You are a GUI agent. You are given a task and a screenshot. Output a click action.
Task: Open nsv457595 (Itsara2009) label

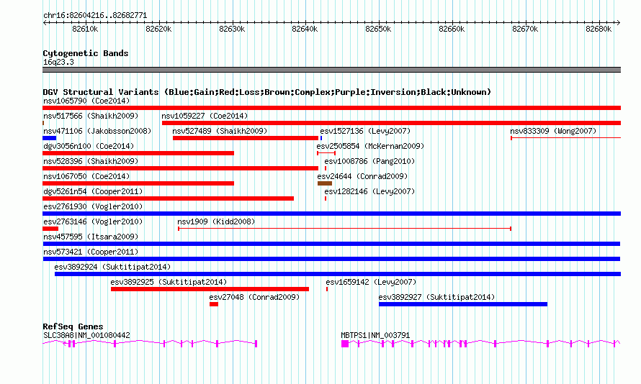[91, 237]
